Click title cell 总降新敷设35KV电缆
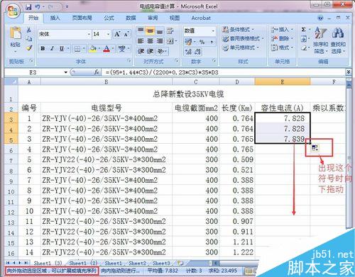The width and height of the screenshot is (355, 277). coord(188,94)
